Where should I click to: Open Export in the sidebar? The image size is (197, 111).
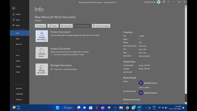pos(19,66)
